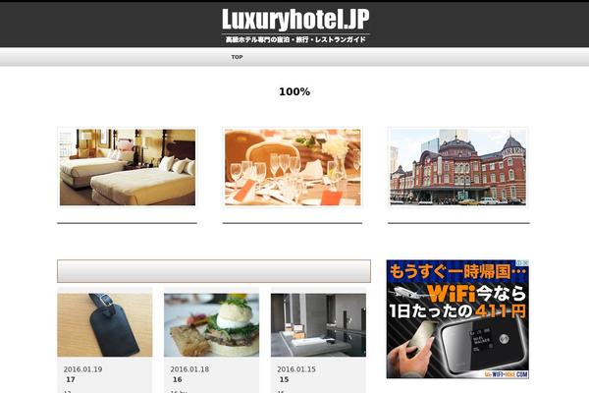The width and height of the screenshot is (589, 393).
Task: Click the 2016.01.19 article date
Action: [x=82, y=369]
